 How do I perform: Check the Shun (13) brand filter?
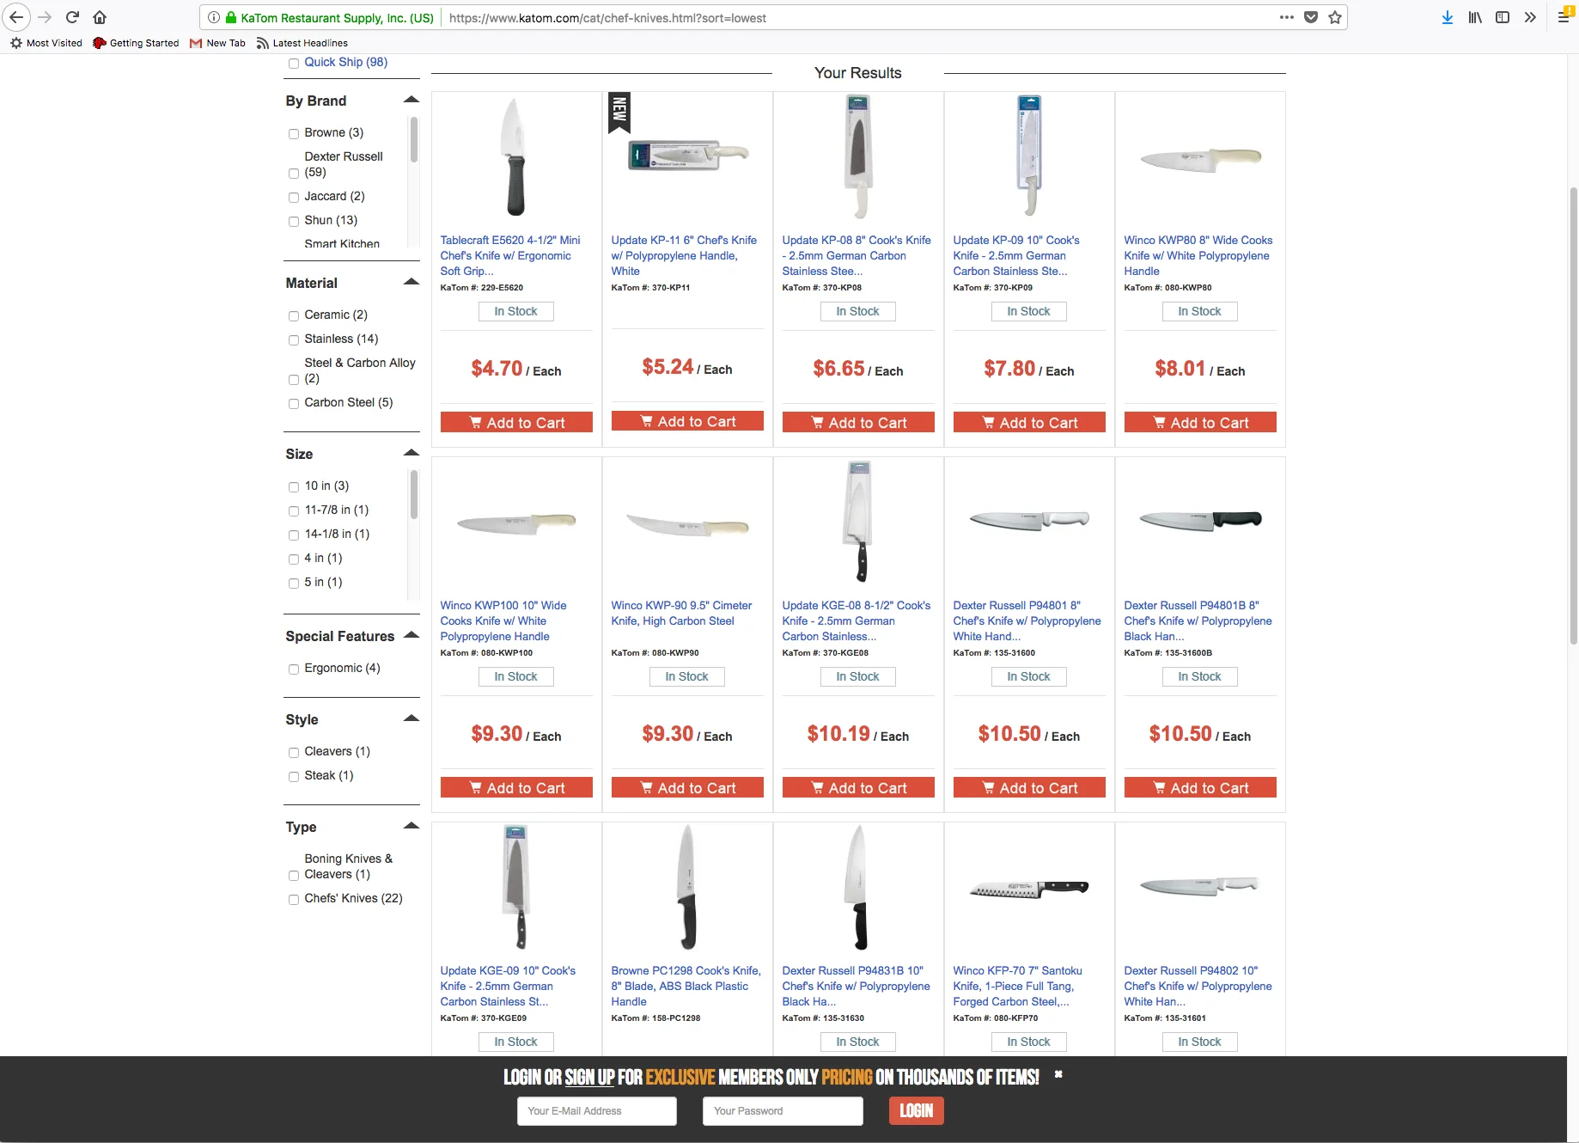pos(294,222)
